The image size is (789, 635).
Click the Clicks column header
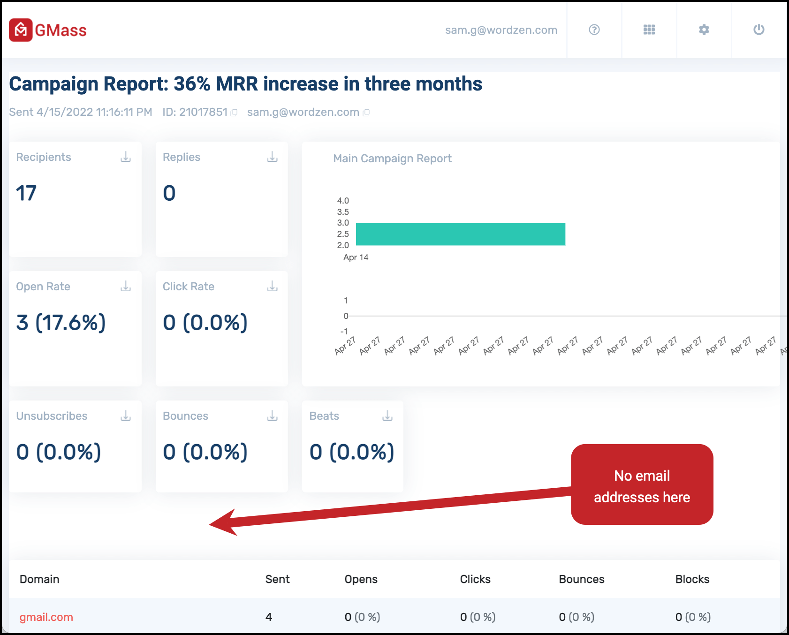click(475, 579)
